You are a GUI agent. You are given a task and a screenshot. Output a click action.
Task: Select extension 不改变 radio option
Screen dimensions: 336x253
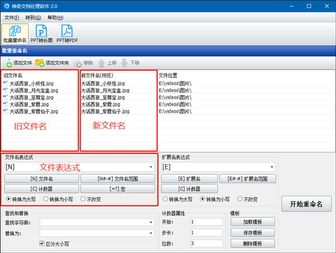[x=240, y=199]
